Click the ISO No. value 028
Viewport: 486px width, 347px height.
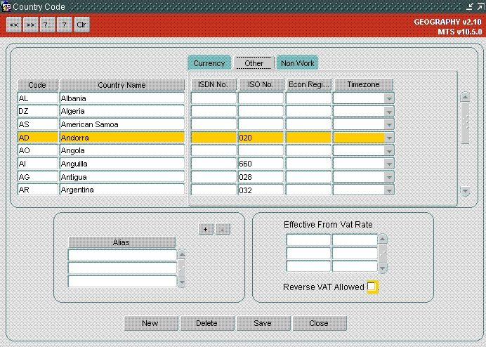coord(261,177)
